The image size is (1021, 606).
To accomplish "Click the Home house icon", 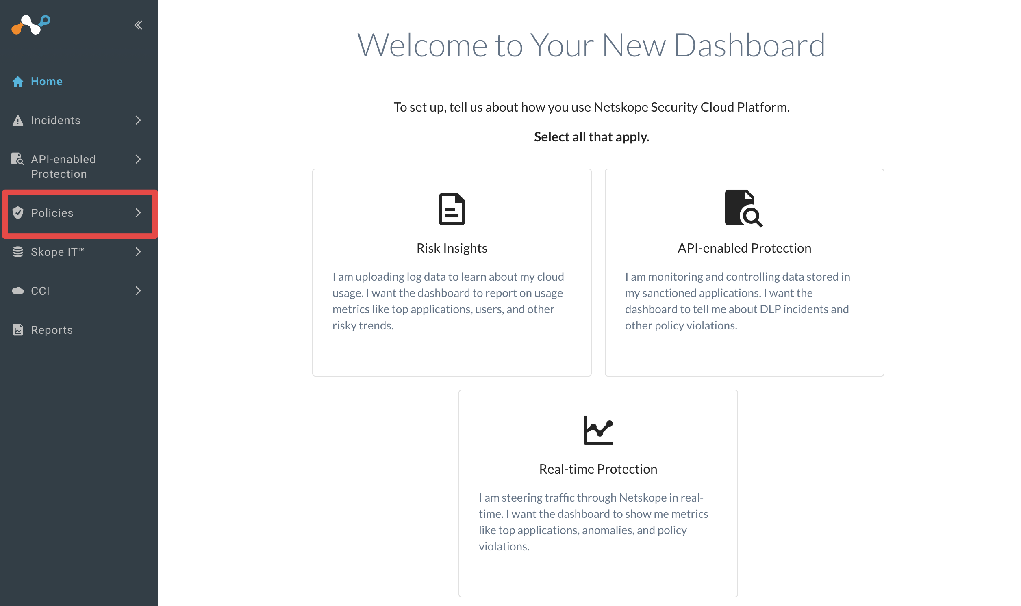I will click(x=17, y=81).
